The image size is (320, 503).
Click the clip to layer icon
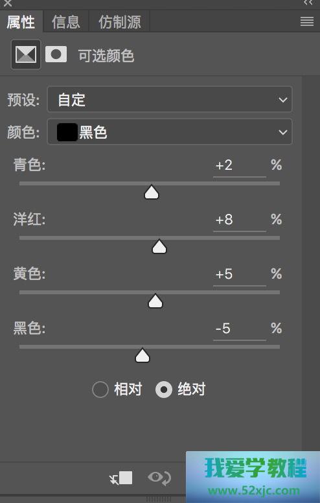[x=121, y=478]
